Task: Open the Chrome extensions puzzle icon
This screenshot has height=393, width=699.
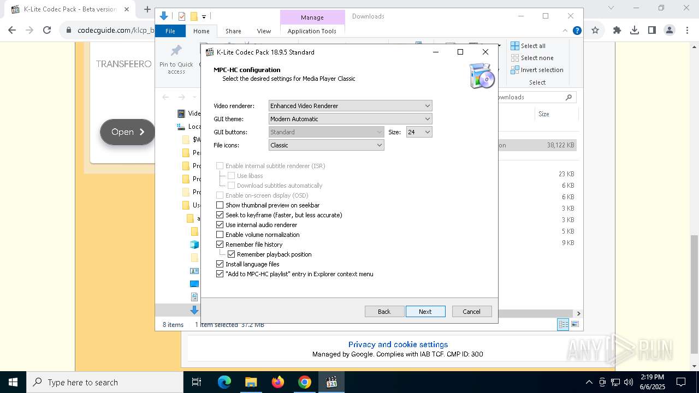Action: click(617, 31)
